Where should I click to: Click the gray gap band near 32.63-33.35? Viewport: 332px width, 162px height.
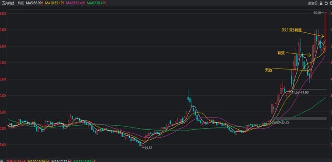pos(299,118)
